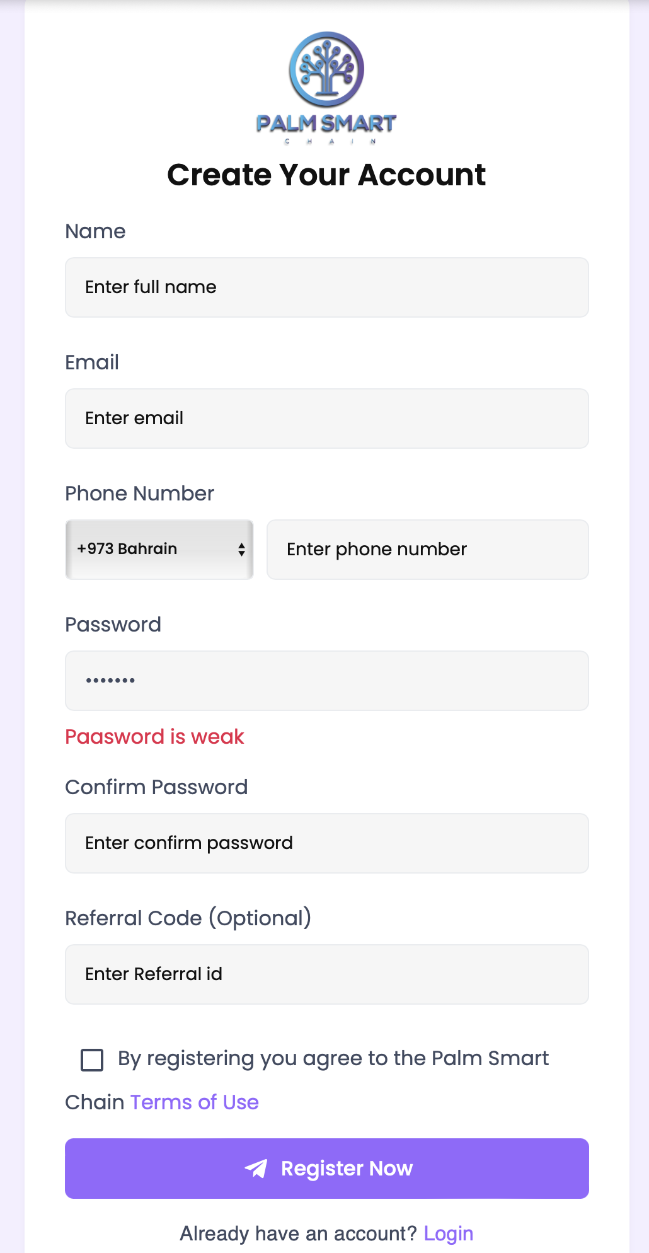649x1253 pixels.
Task: Click the paper plane icon
Action: (x=256, y=1169)
